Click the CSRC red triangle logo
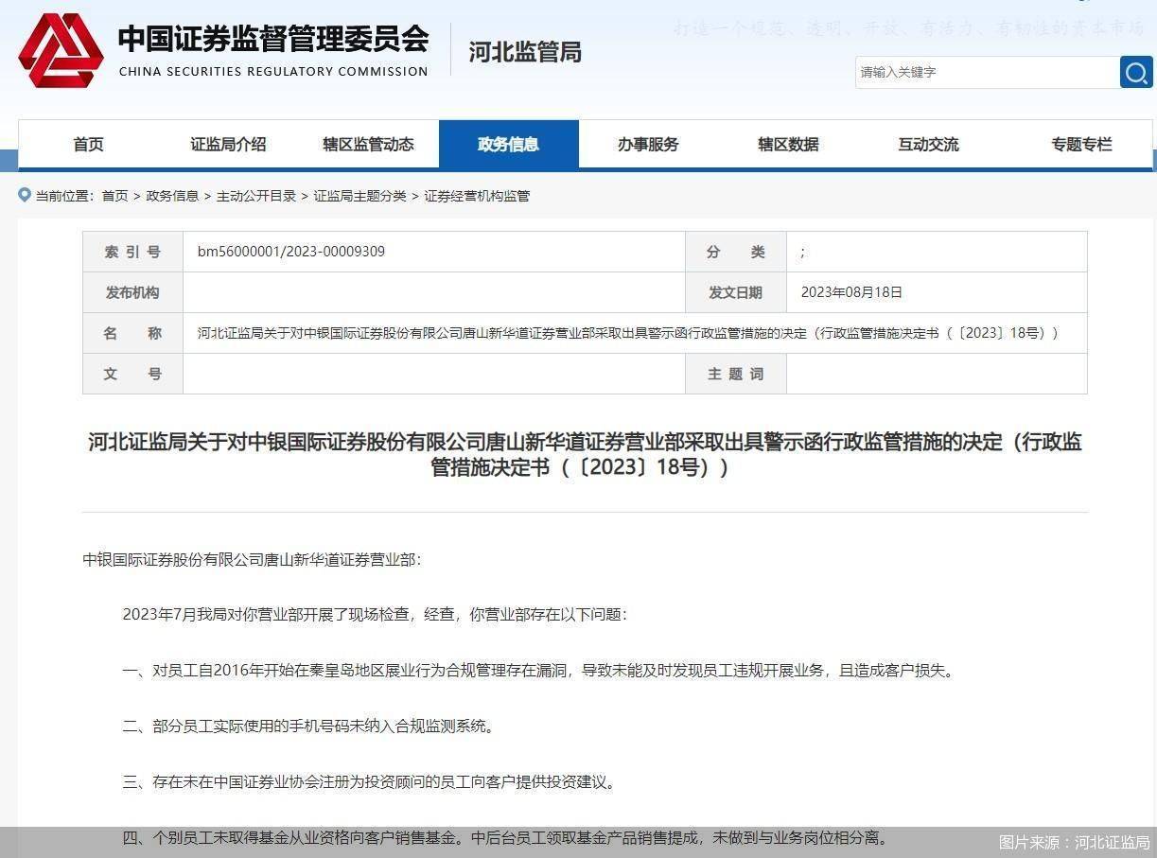 [x=61, y=51]
